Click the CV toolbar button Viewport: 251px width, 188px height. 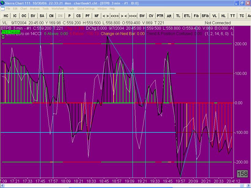(151, 16)
